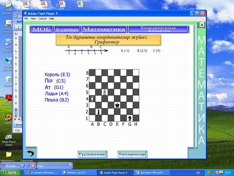The width and height of the screenshot is (234, 176).
Task: Click the 6-сынып header button
Action: pos(67,29)
